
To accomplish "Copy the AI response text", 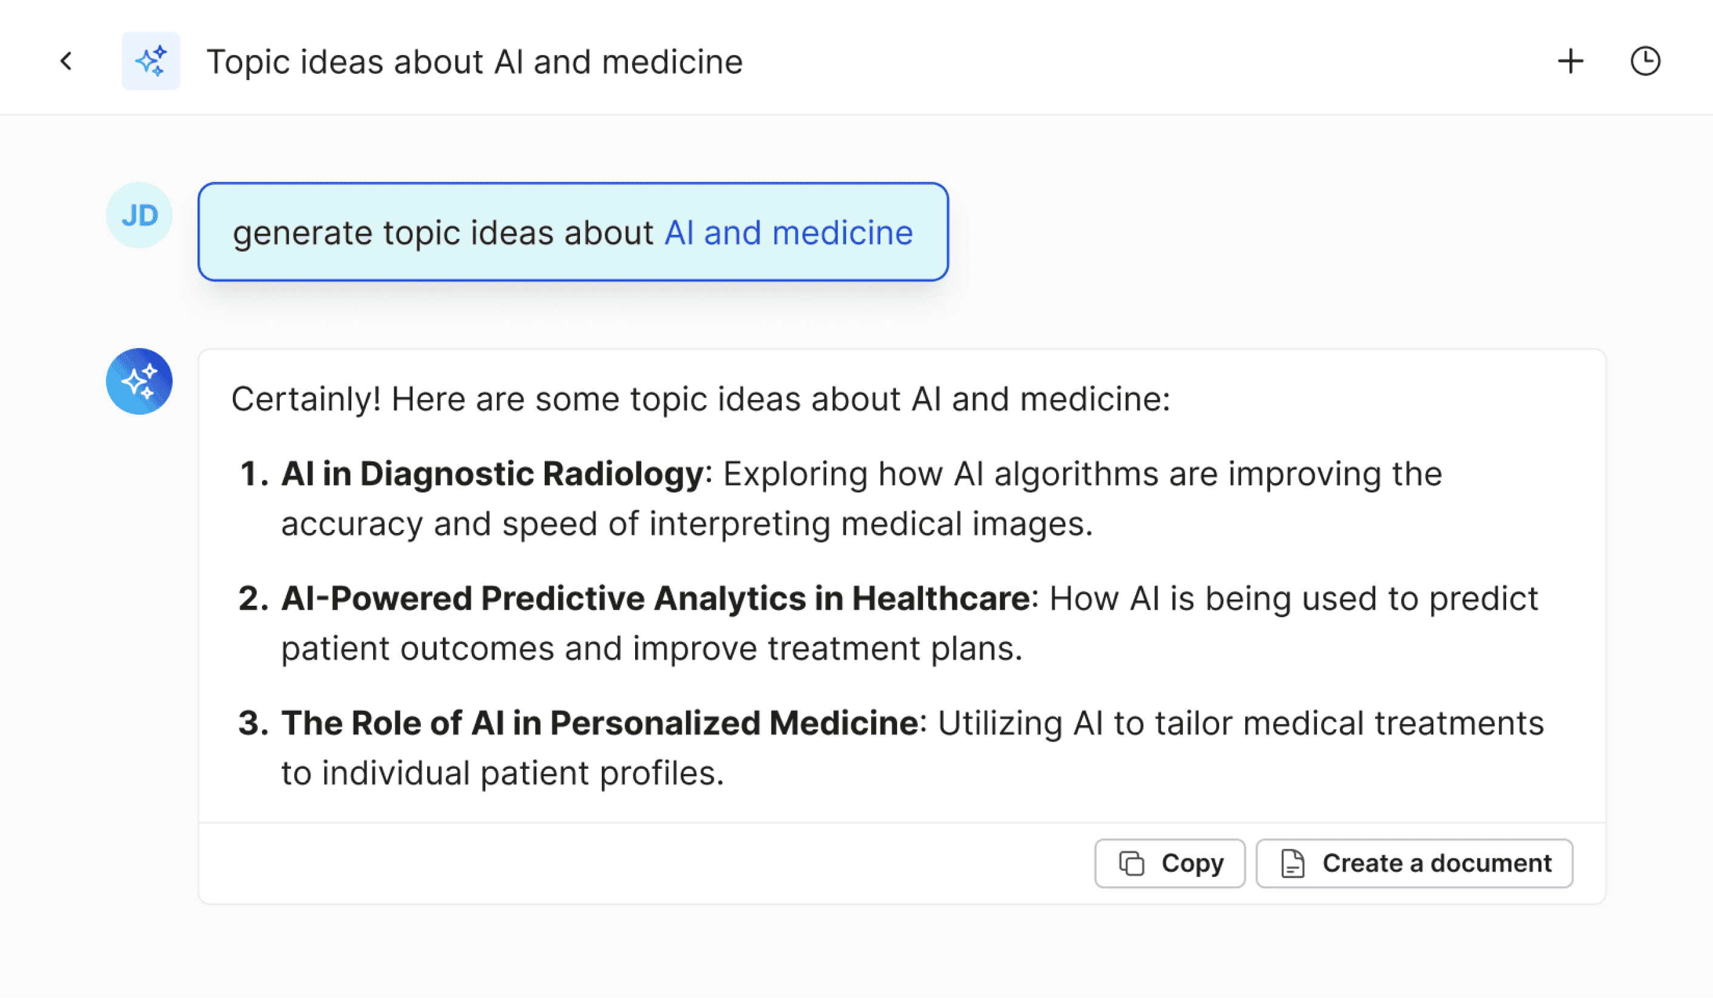I will click(1170, 863).
